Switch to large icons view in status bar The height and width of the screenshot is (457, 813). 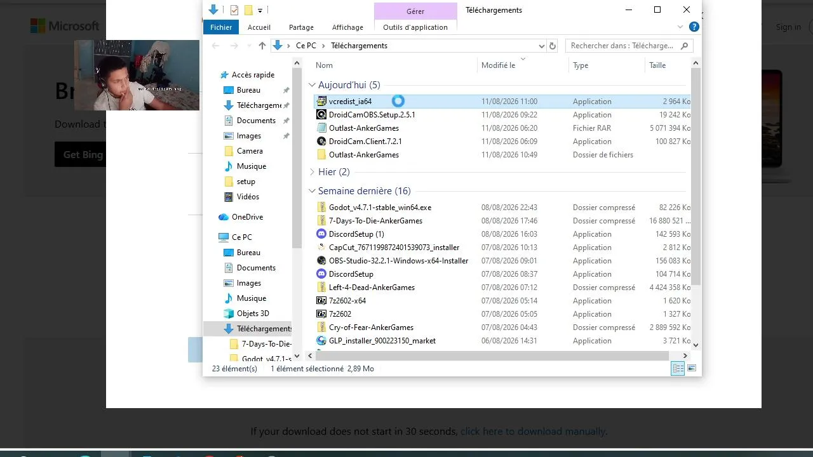tap(692, 368)
